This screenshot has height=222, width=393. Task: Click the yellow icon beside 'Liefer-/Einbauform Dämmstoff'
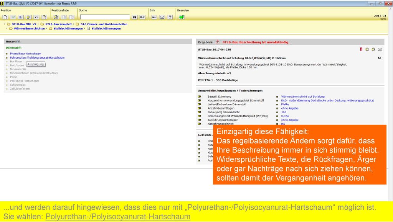(200, 104)
